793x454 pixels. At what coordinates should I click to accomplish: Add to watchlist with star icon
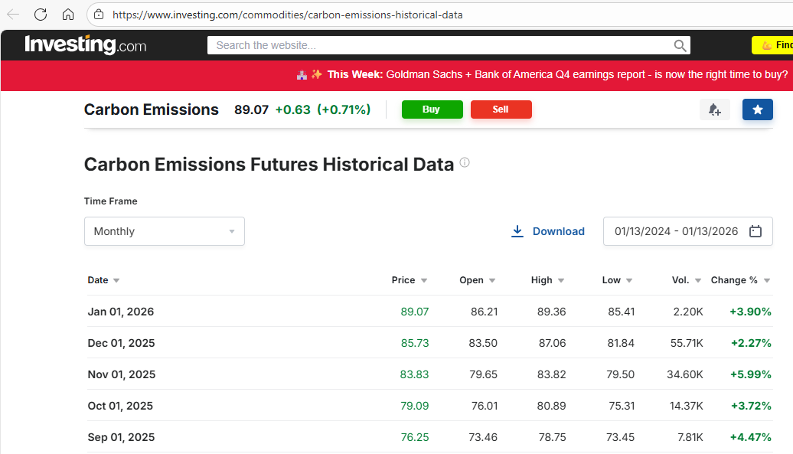pyautogui.click(x=757, y=109)
